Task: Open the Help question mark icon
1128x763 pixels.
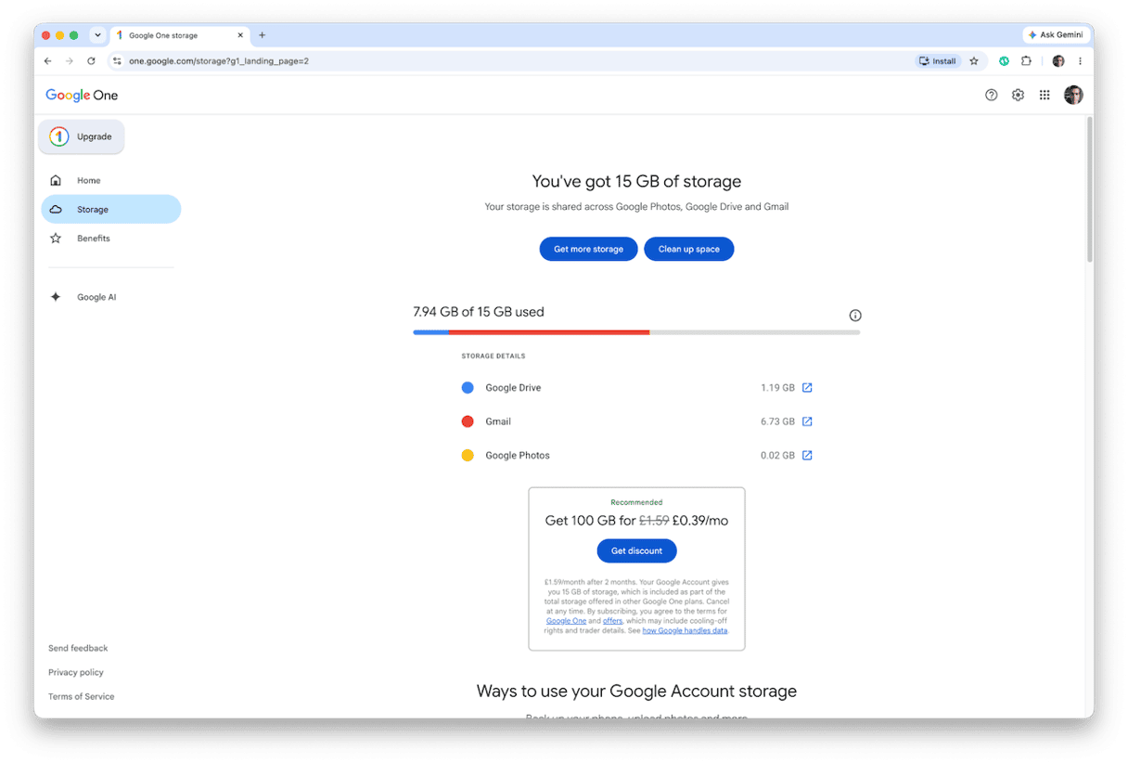Action: coord(991,95)
